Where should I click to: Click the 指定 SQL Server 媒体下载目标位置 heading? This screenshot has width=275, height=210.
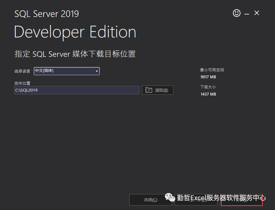tap(75, 54)
